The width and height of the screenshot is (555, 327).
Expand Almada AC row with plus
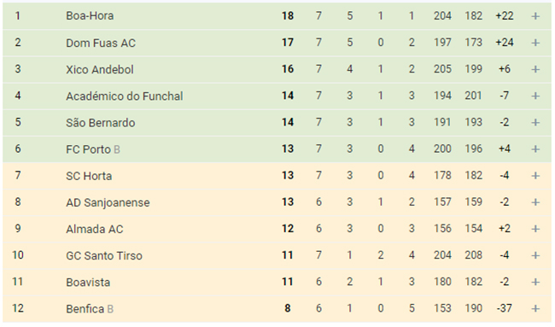535,229
